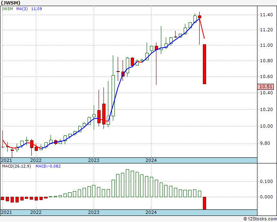Open the 12Stocks.com copyright link

[x=260, y=219]
